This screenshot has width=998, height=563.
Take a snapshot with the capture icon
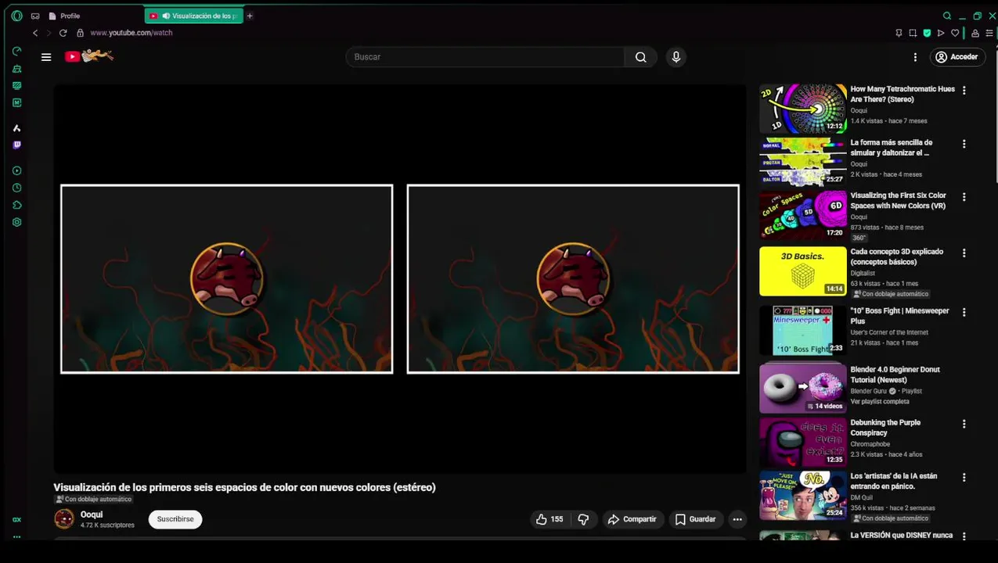tap(913, 33)
